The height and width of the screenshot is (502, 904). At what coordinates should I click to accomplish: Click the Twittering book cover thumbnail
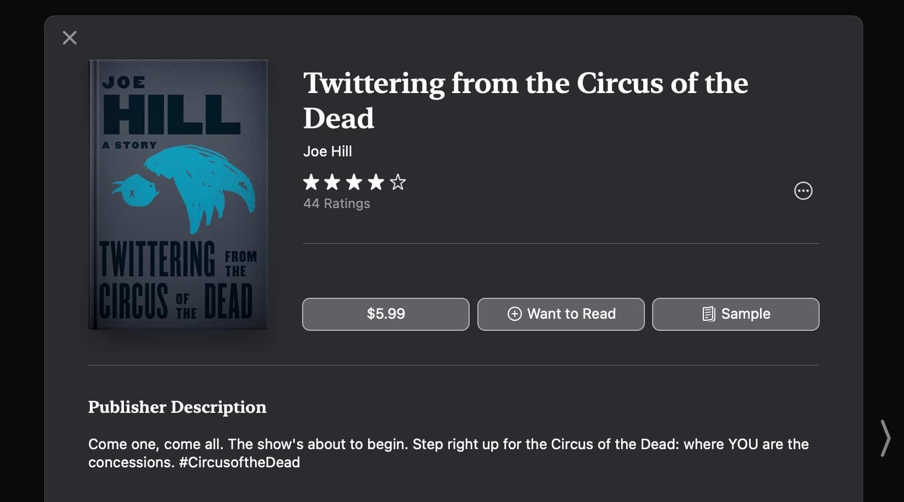[178, 194]
